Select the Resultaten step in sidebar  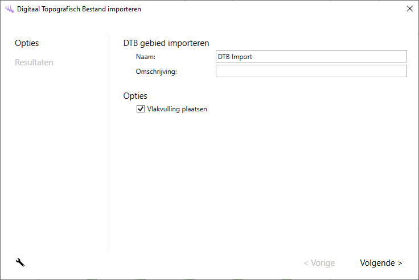tap(34, 62)
